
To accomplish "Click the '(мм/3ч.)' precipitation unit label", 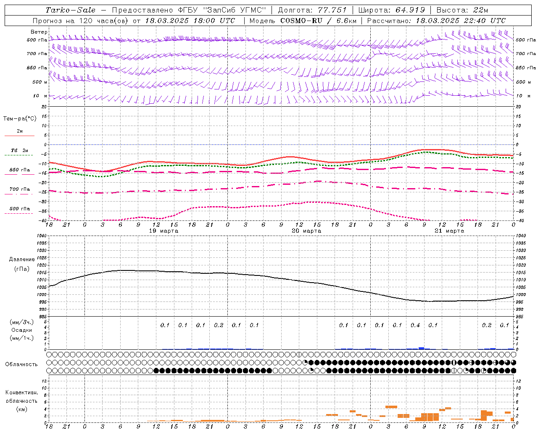I will point(22,322).
